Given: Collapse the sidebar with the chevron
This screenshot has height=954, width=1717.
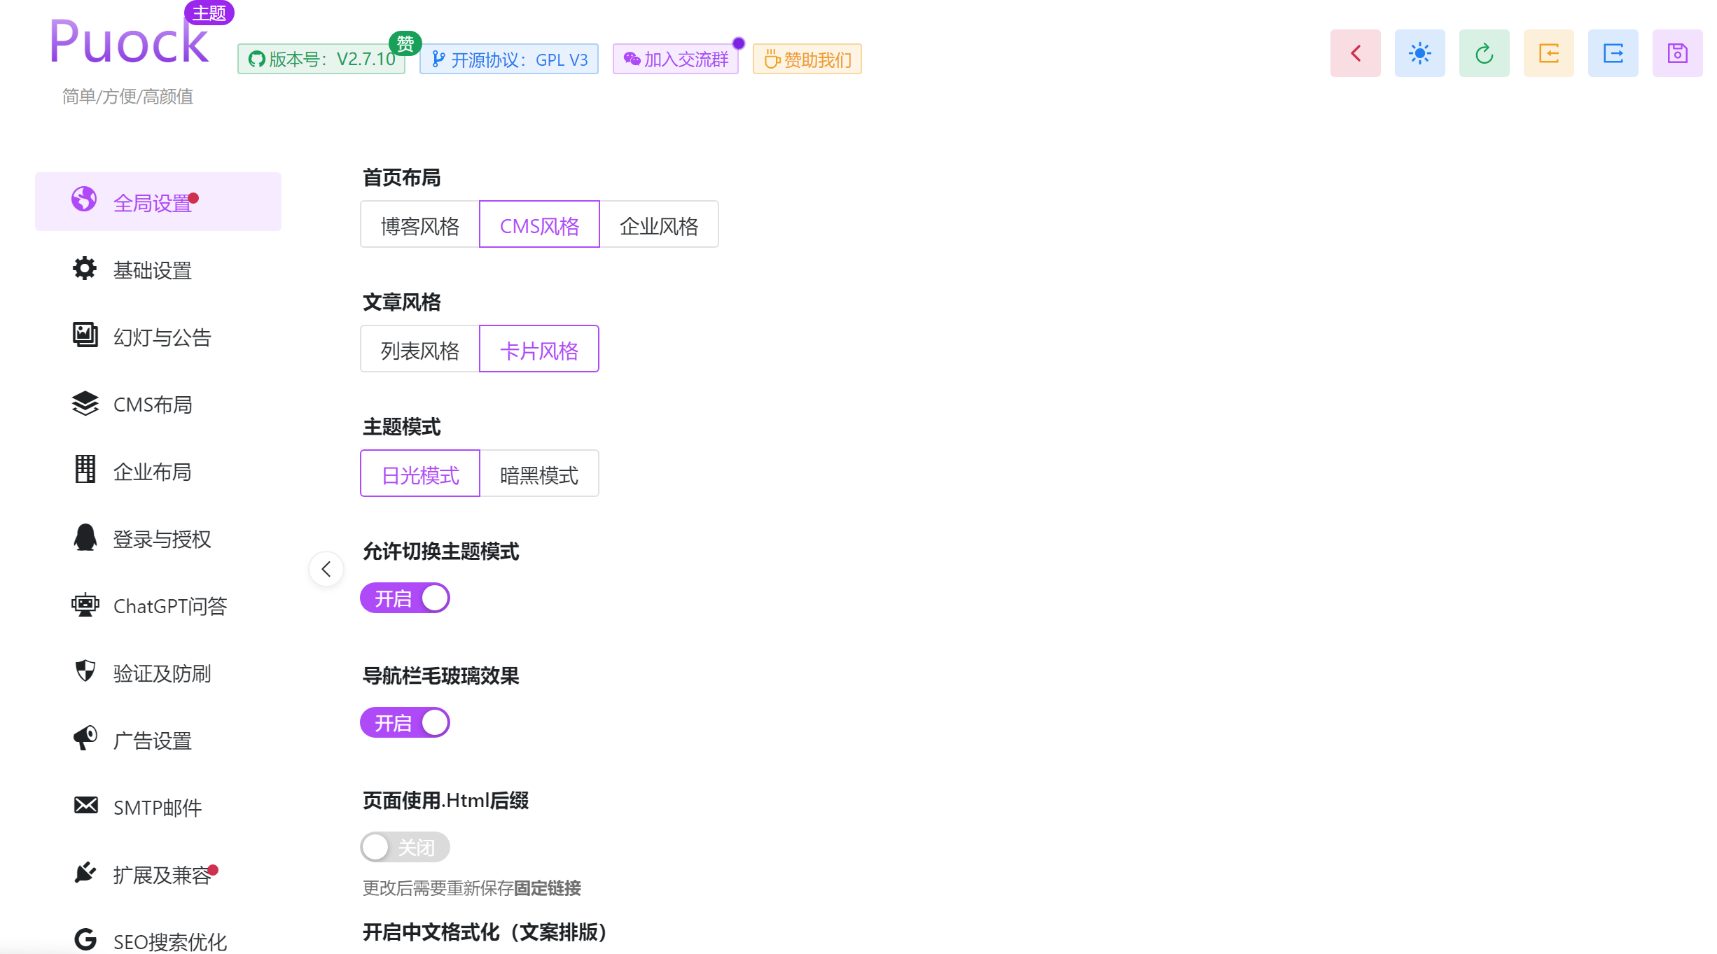Looking at the screenshot, I should 326,569.
